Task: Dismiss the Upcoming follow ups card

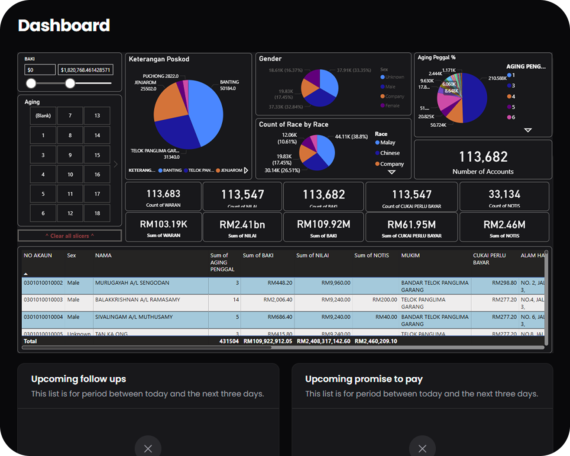Action: click(x=148, y=448)
